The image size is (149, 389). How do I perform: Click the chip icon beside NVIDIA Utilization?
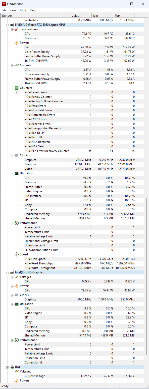[16, 173]
